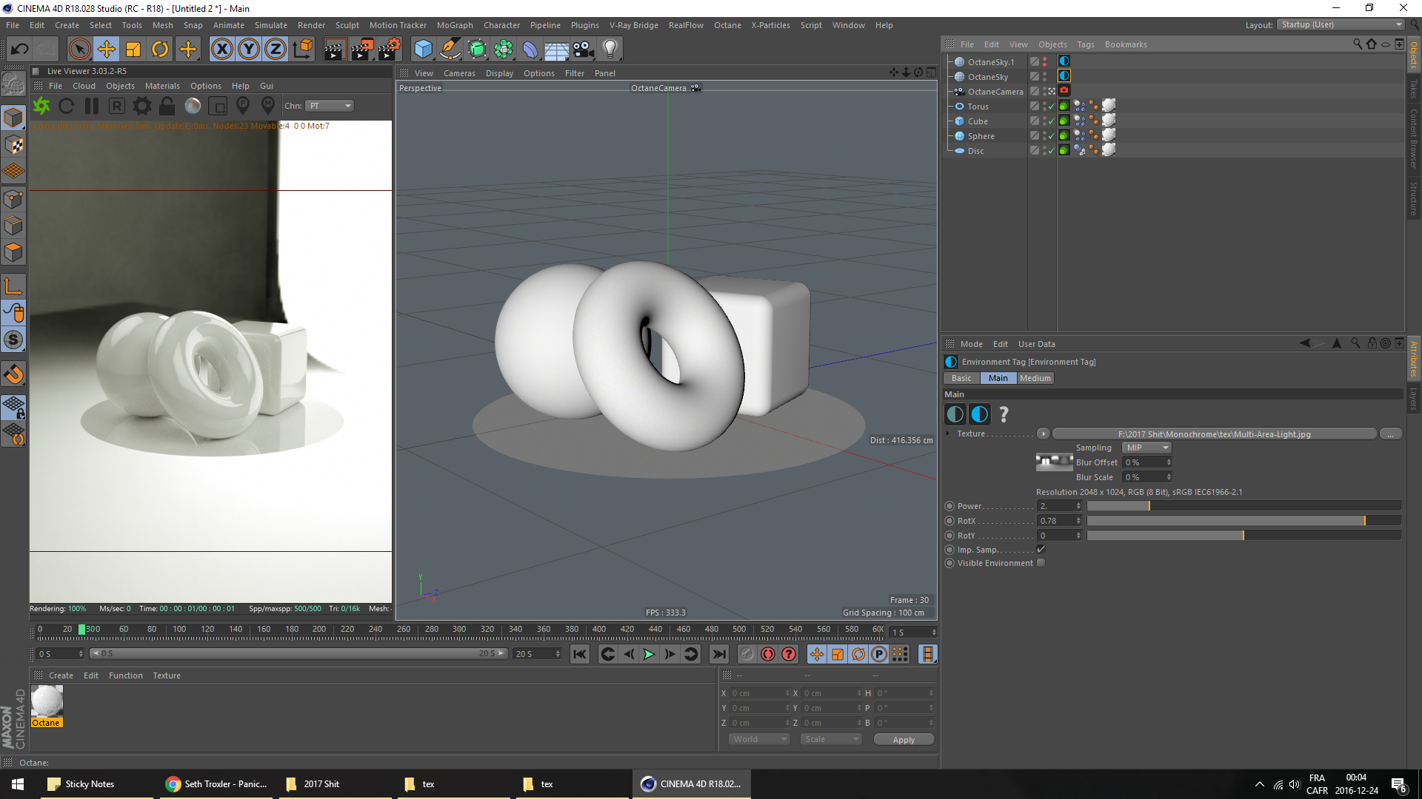Click the light bulb Light icon
Screen dimensions: 1422x799
[610, 50]
